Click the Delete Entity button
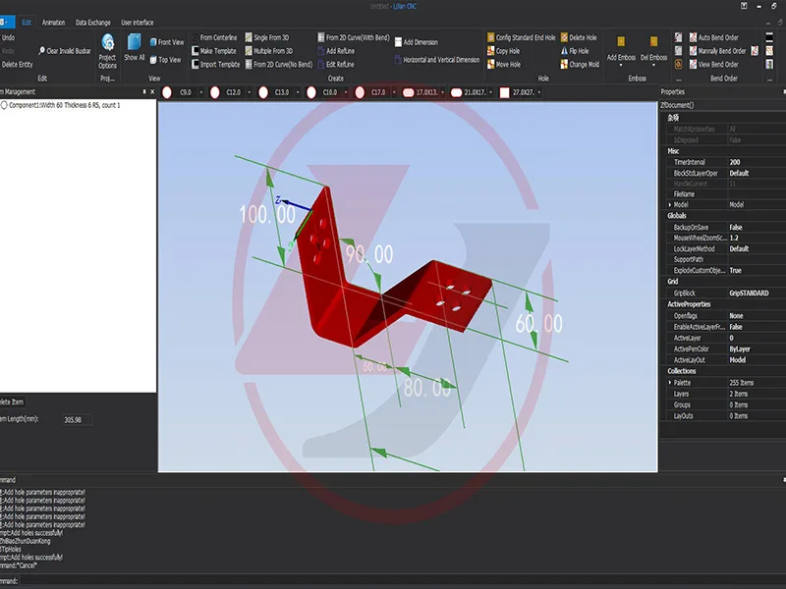786x589 pixels. tap(17, 64)
